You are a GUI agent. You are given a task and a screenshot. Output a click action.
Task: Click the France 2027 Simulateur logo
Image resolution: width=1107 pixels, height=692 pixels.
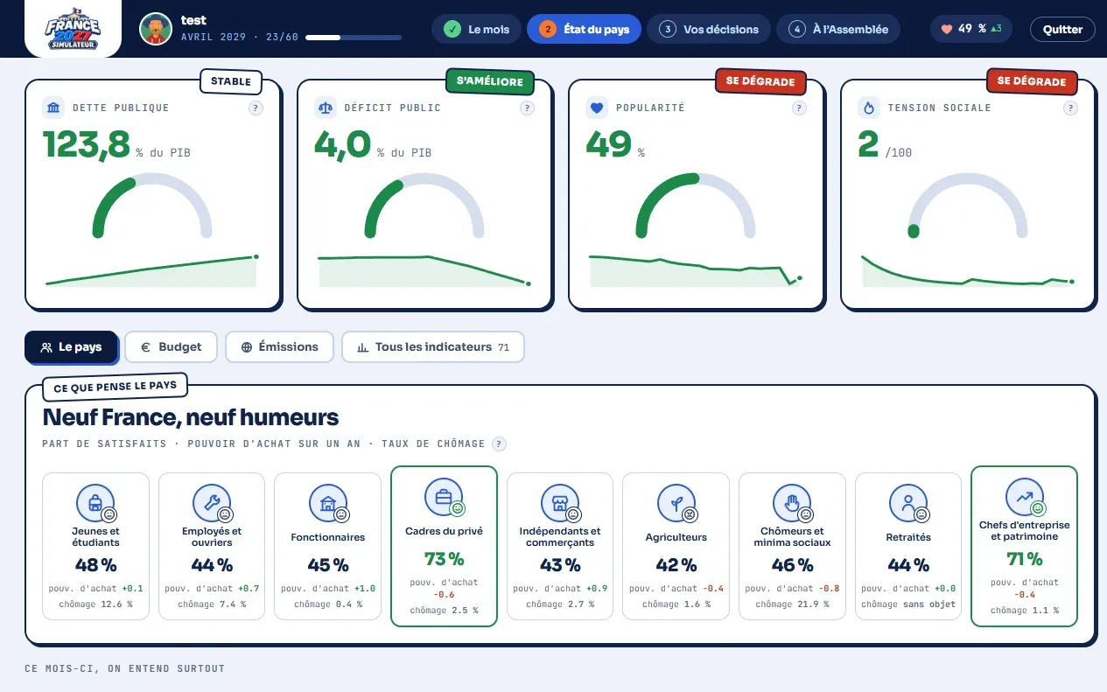pyautogui.click(x=74, y=29)
